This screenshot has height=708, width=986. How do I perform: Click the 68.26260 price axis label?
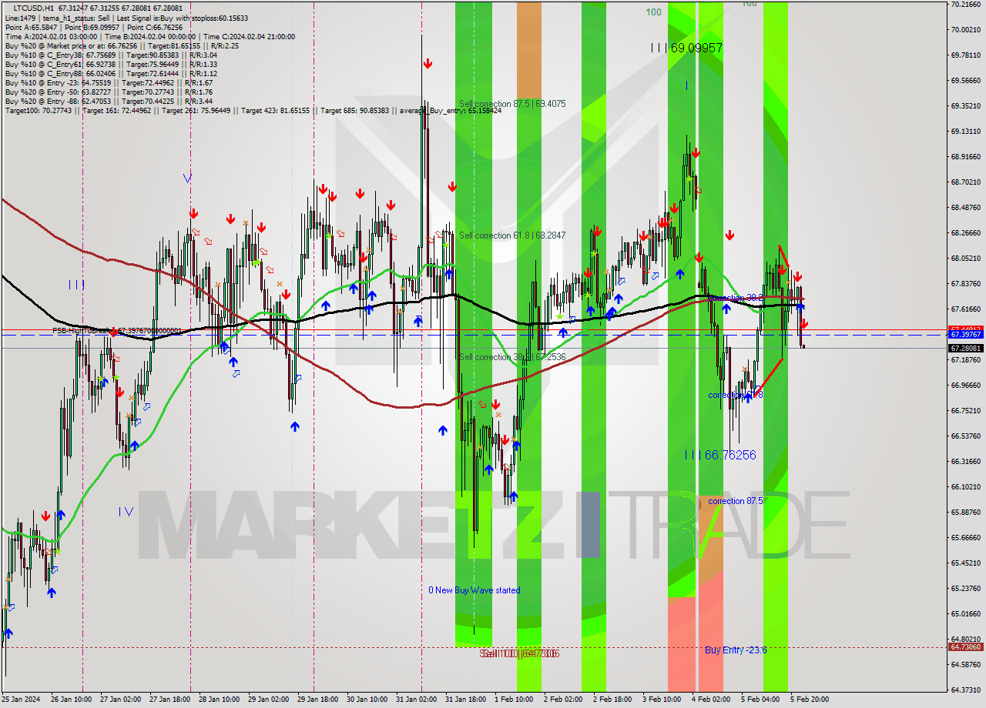point(965,233)
